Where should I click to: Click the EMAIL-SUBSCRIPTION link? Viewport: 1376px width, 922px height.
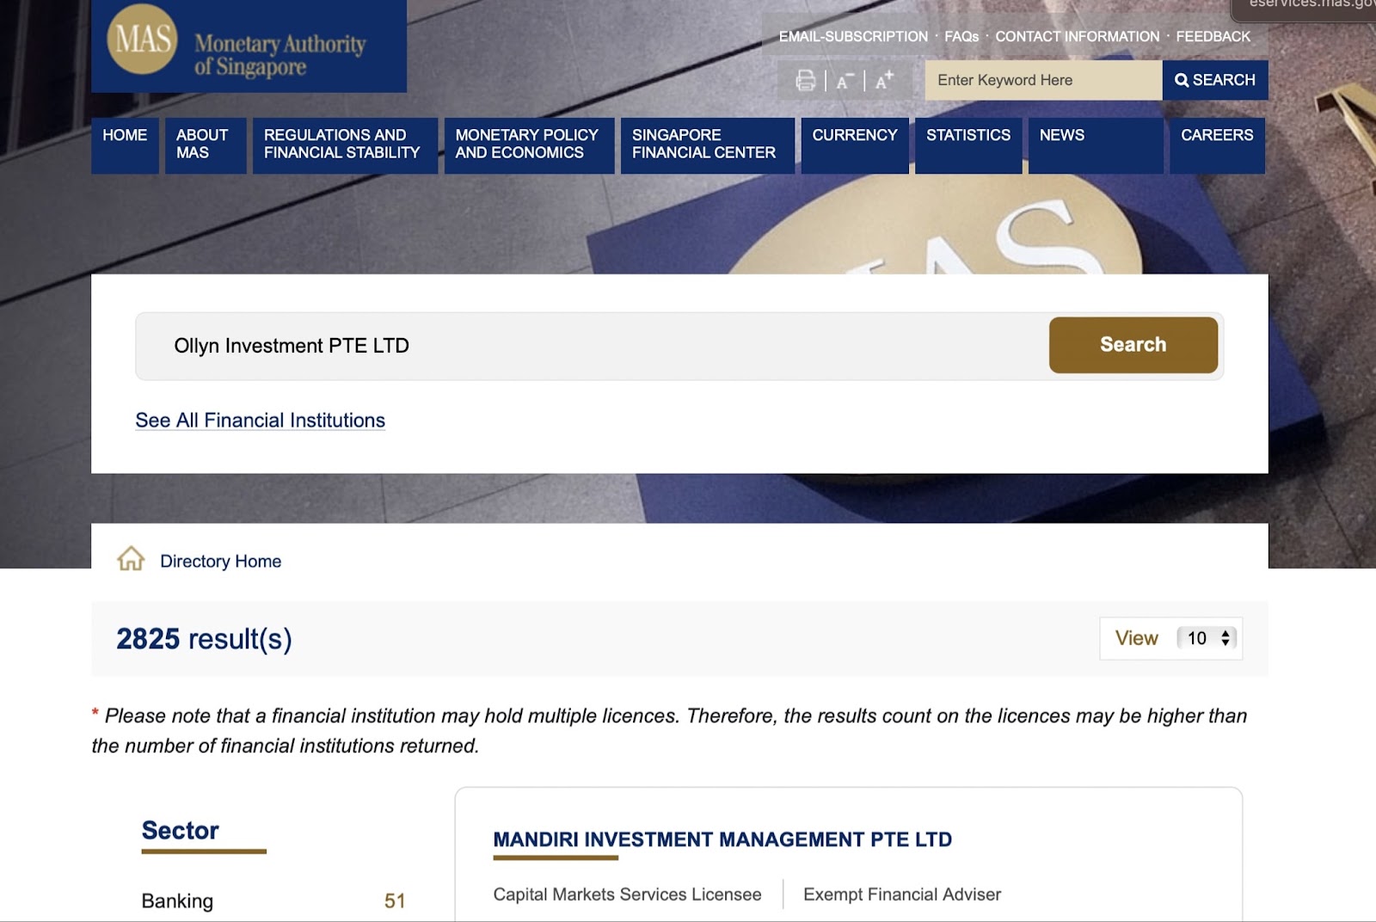coord(853,36)
